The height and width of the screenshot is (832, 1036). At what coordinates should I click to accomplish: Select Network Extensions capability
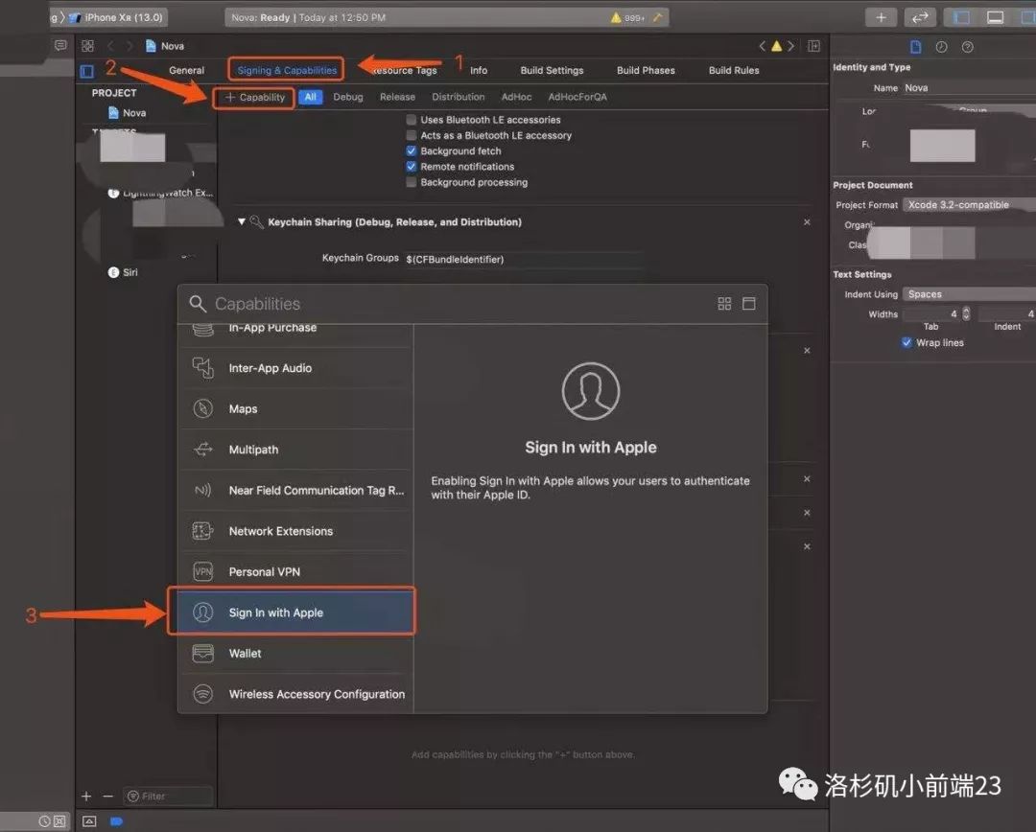(x=296, y=531)
